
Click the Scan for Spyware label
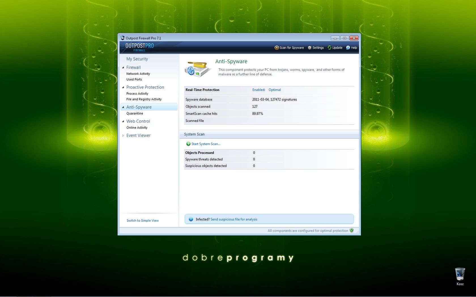coord(292,48)
